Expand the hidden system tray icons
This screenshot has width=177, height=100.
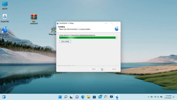pyautogui.click(x=149, y=97)
